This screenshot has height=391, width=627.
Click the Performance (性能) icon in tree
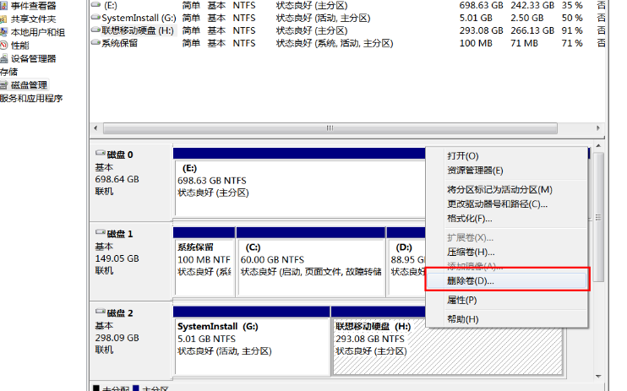point(3,45)
